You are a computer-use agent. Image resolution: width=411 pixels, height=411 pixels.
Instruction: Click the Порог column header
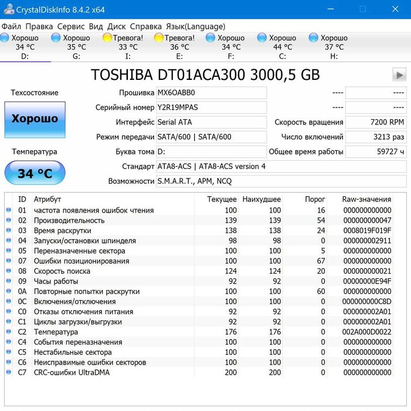pos(304,199)
